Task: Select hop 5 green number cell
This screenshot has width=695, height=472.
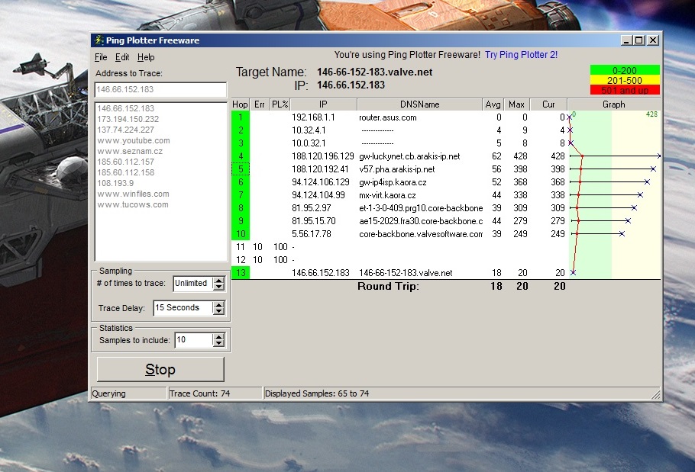Action: tap(240, 169)
